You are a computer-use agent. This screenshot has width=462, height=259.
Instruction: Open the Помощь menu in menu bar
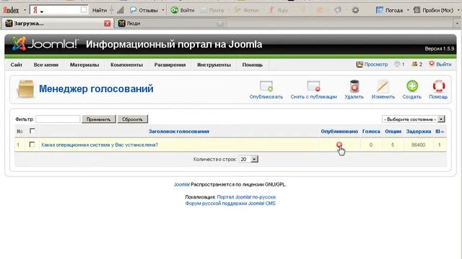pyautogui.click(x=253, y=65)
